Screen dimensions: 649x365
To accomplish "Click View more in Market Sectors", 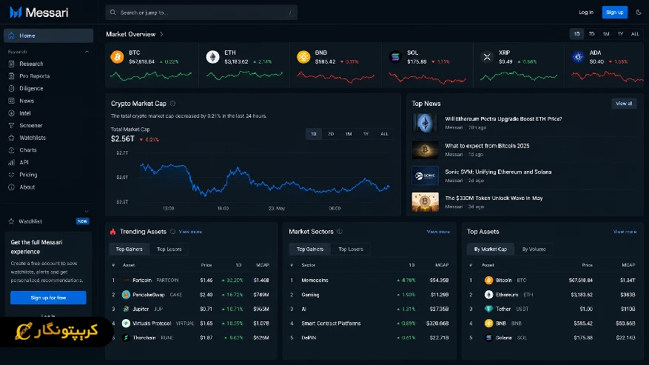I will coord(438,232).
